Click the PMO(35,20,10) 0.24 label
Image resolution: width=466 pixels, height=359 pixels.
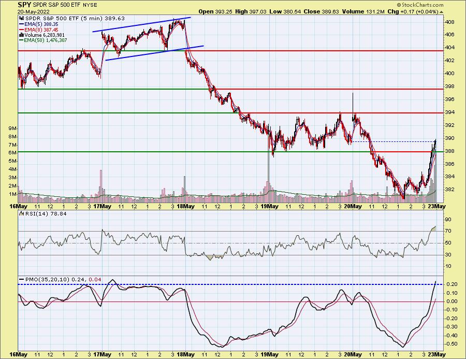(x=55, y=280)
